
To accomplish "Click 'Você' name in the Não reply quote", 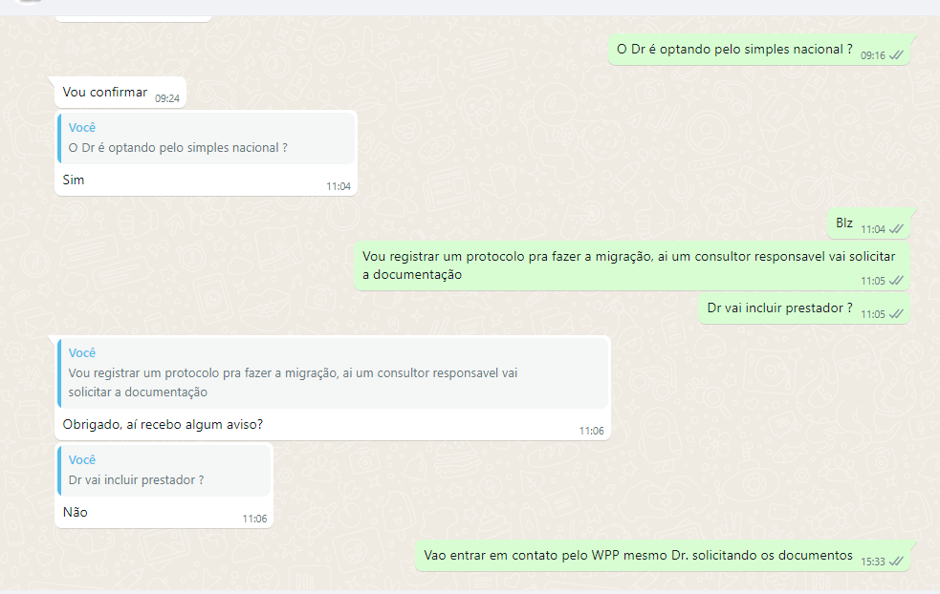I will click(x=82, y=460).
